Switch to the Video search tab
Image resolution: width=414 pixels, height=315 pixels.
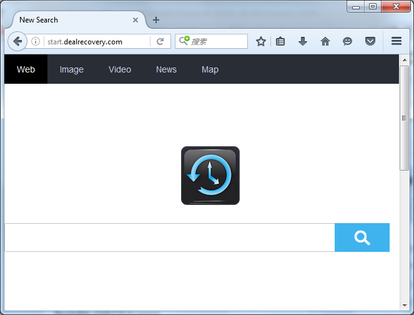120,69
